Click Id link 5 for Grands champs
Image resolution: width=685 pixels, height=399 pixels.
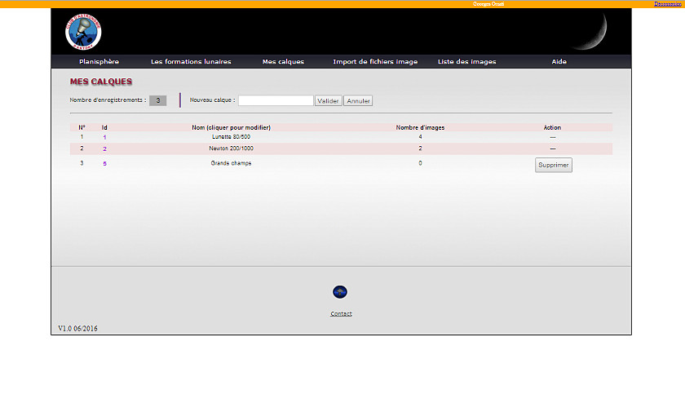(104, 163)
